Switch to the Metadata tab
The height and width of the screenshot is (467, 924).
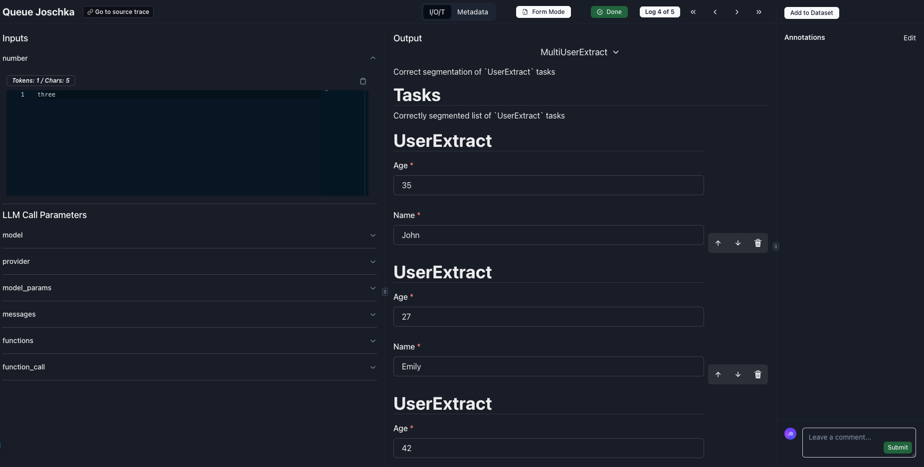(x=472, y=12)
